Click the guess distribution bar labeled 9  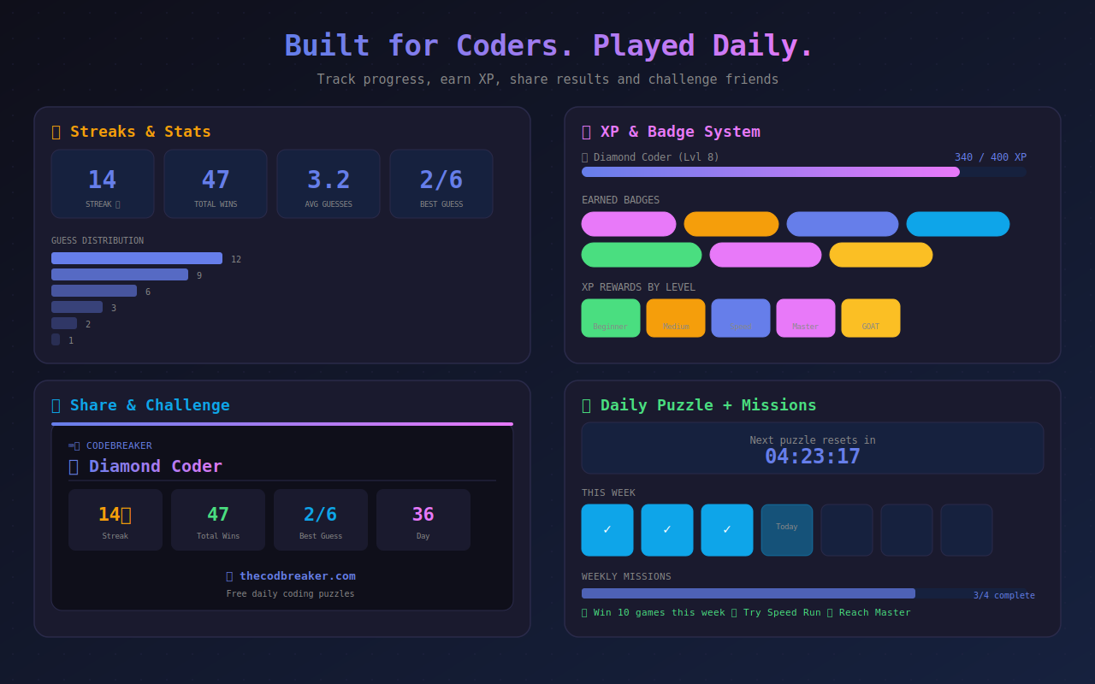point(120,274)
